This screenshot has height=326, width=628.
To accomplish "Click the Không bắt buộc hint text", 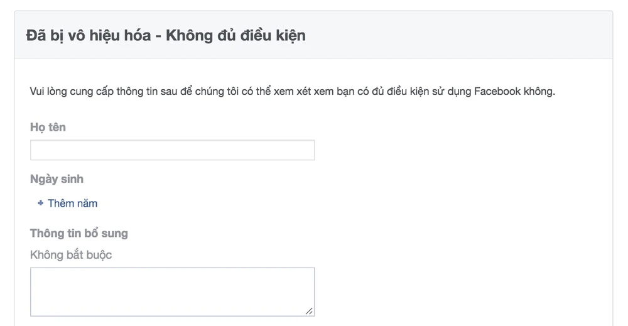I will pyautogui.click(x=71, y=255).
